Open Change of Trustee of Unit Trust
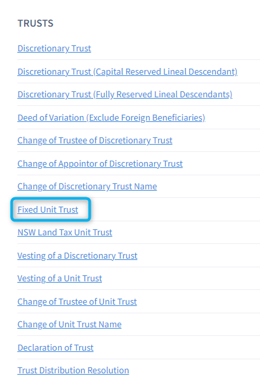This screenshot has width=260, height=390. [x=77, y=302]
